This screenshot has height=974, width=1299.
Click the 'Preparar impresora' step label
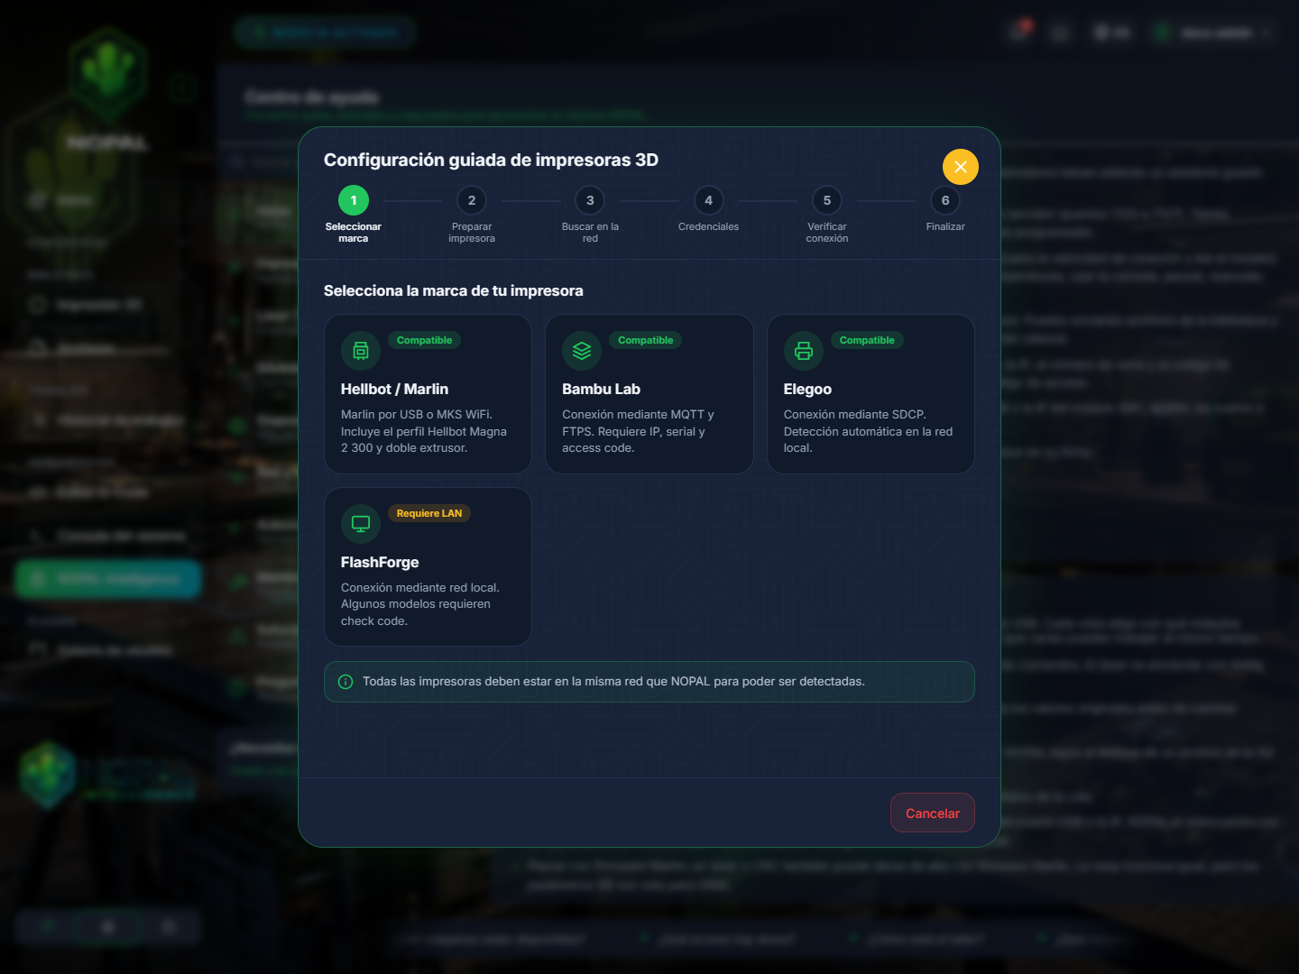[x=472, y=233]
